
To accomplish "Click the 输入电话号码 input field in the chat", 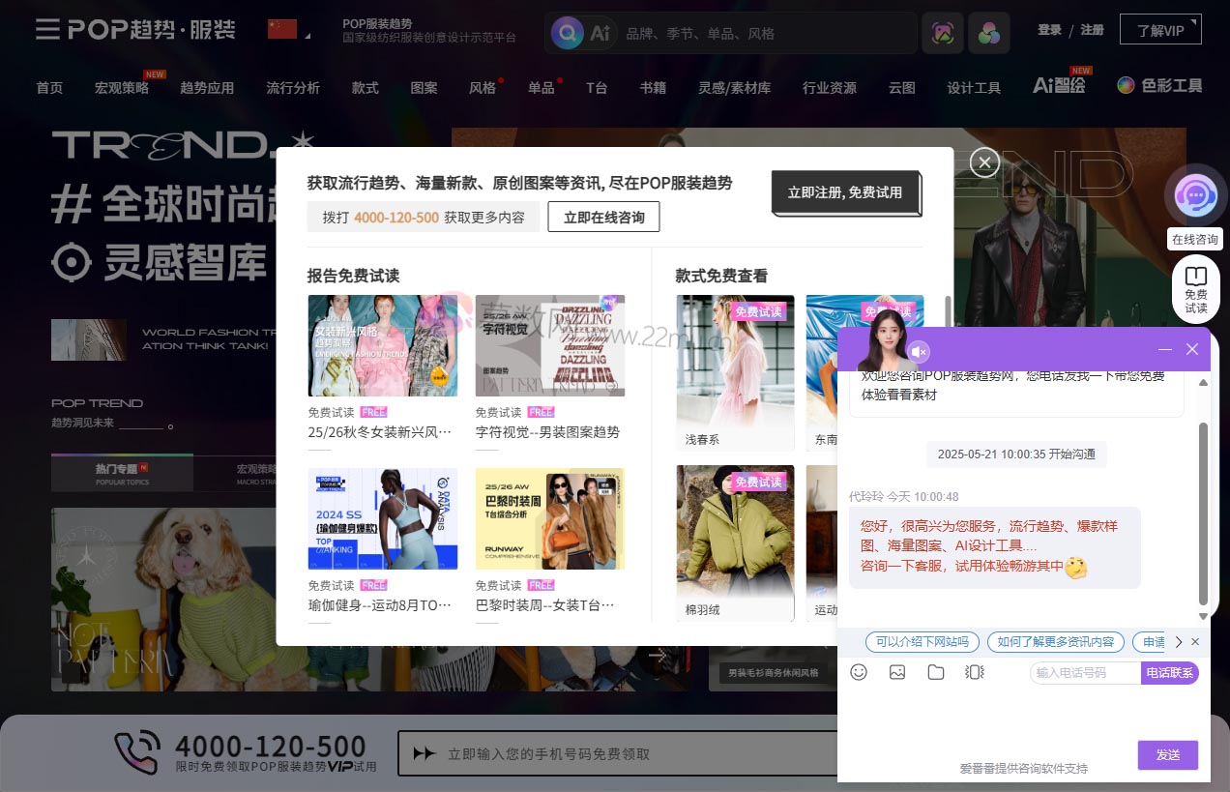I will (x=1084, y=672).
